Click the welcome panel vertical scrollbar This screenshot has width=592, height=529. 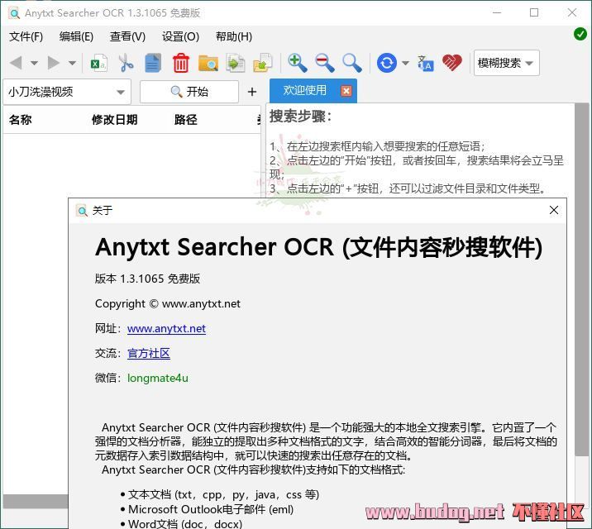[581, 279]
